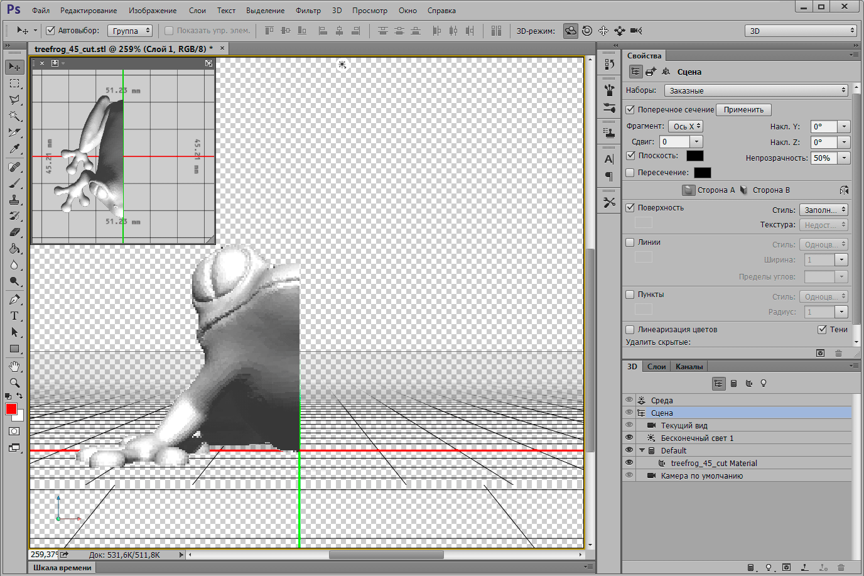864x576 pixels.
Task: Uncheck the Поперечное сечение checkbox
Action: [630, 109]
